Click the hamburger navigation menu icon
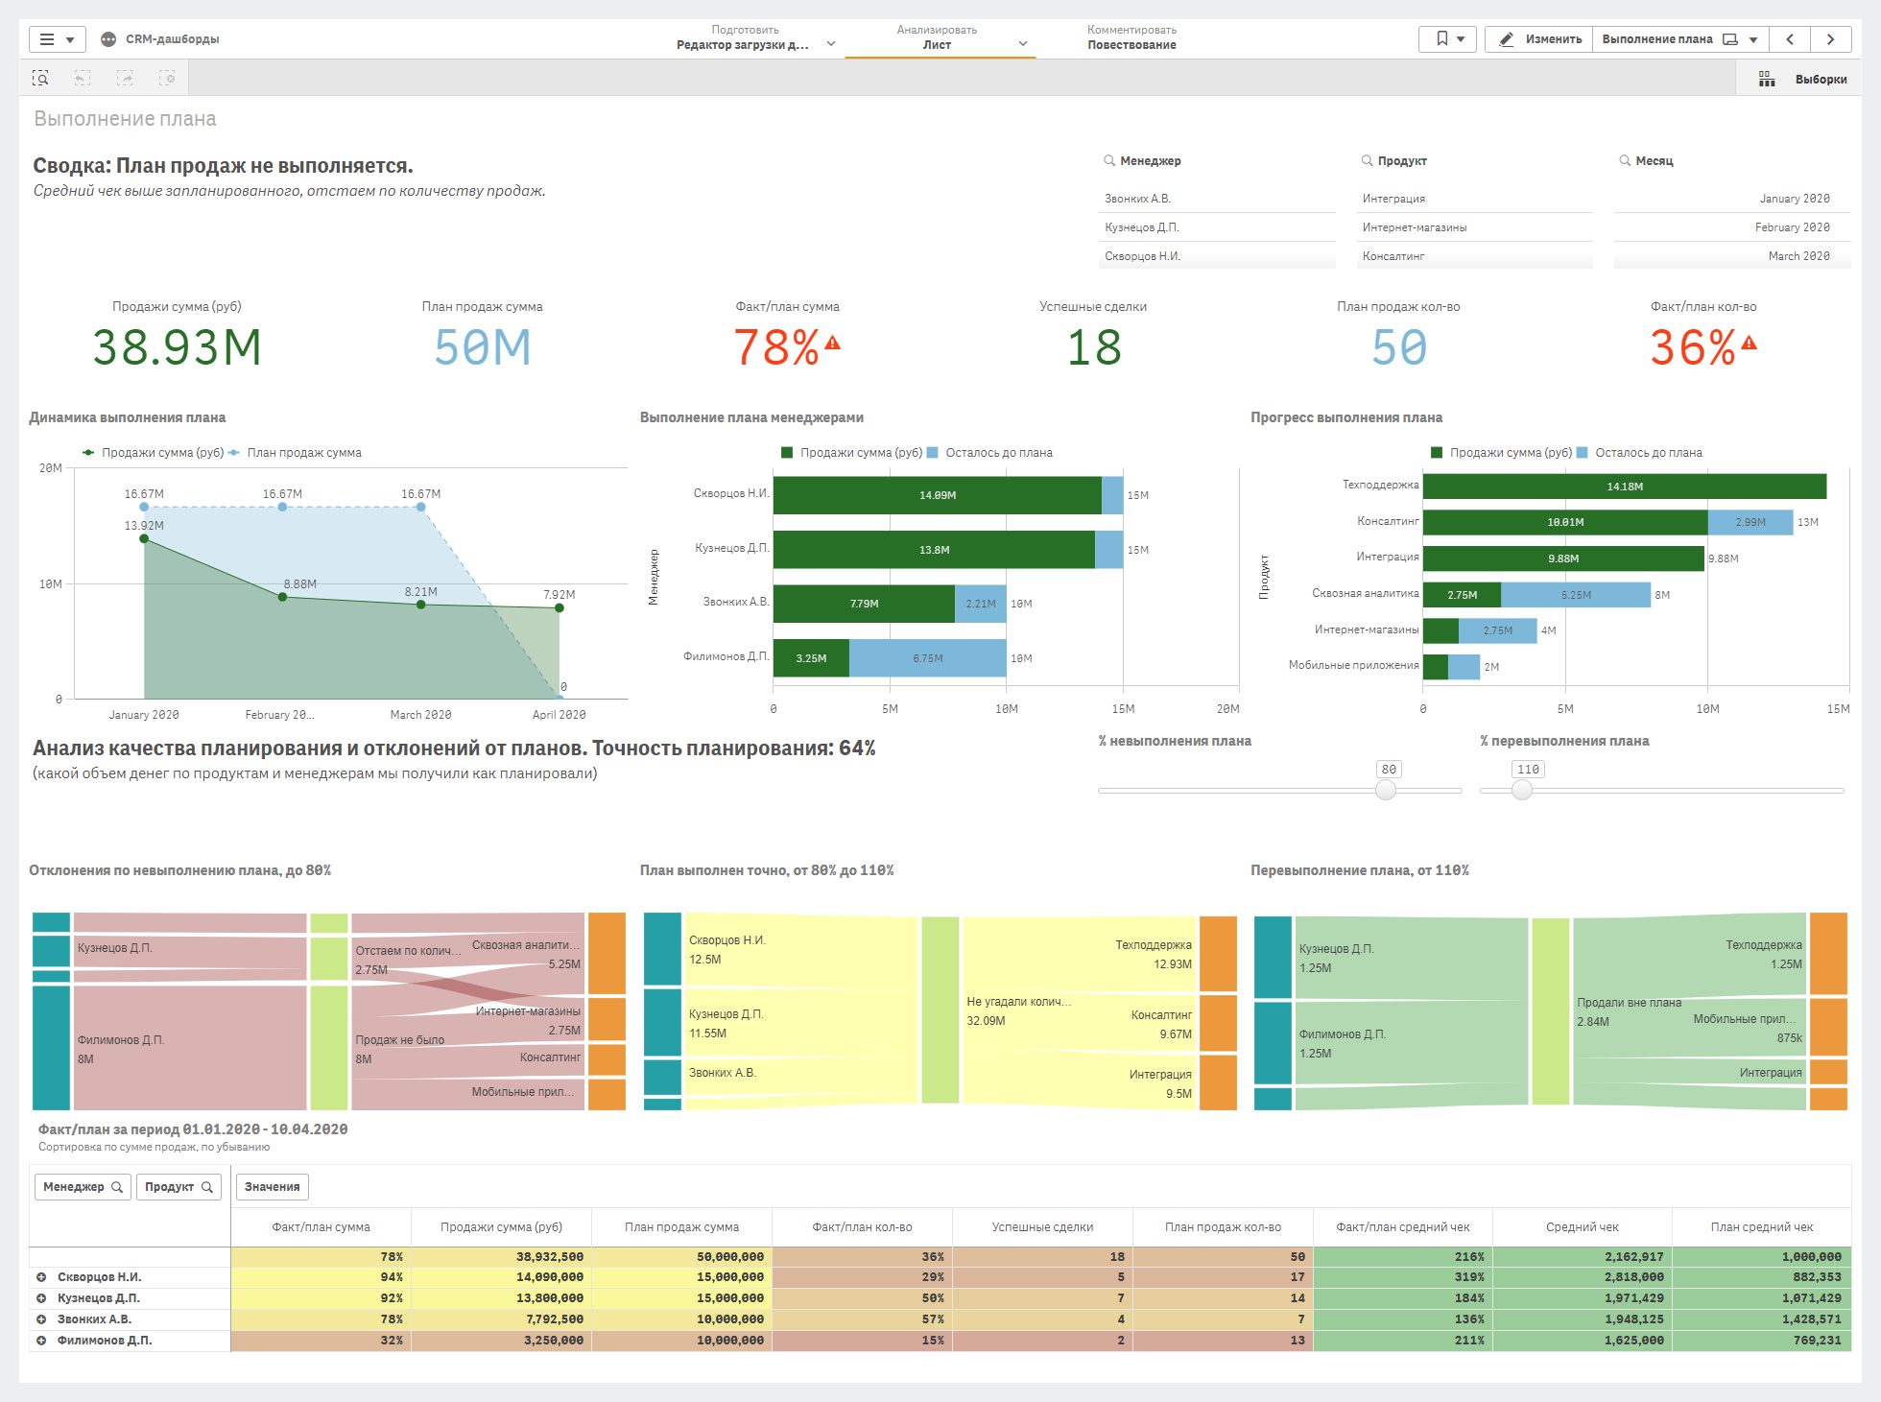This screenshot has width=1881, height=1402. (x=48, y=38)
